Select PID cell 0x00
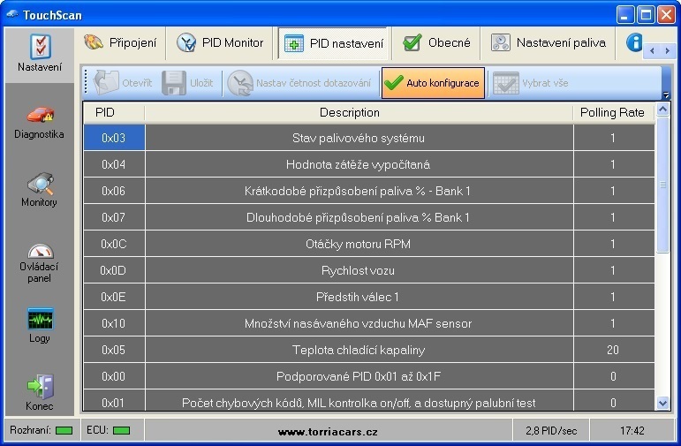The width and height of the screenshot is (681, 446). pos(114,376)
